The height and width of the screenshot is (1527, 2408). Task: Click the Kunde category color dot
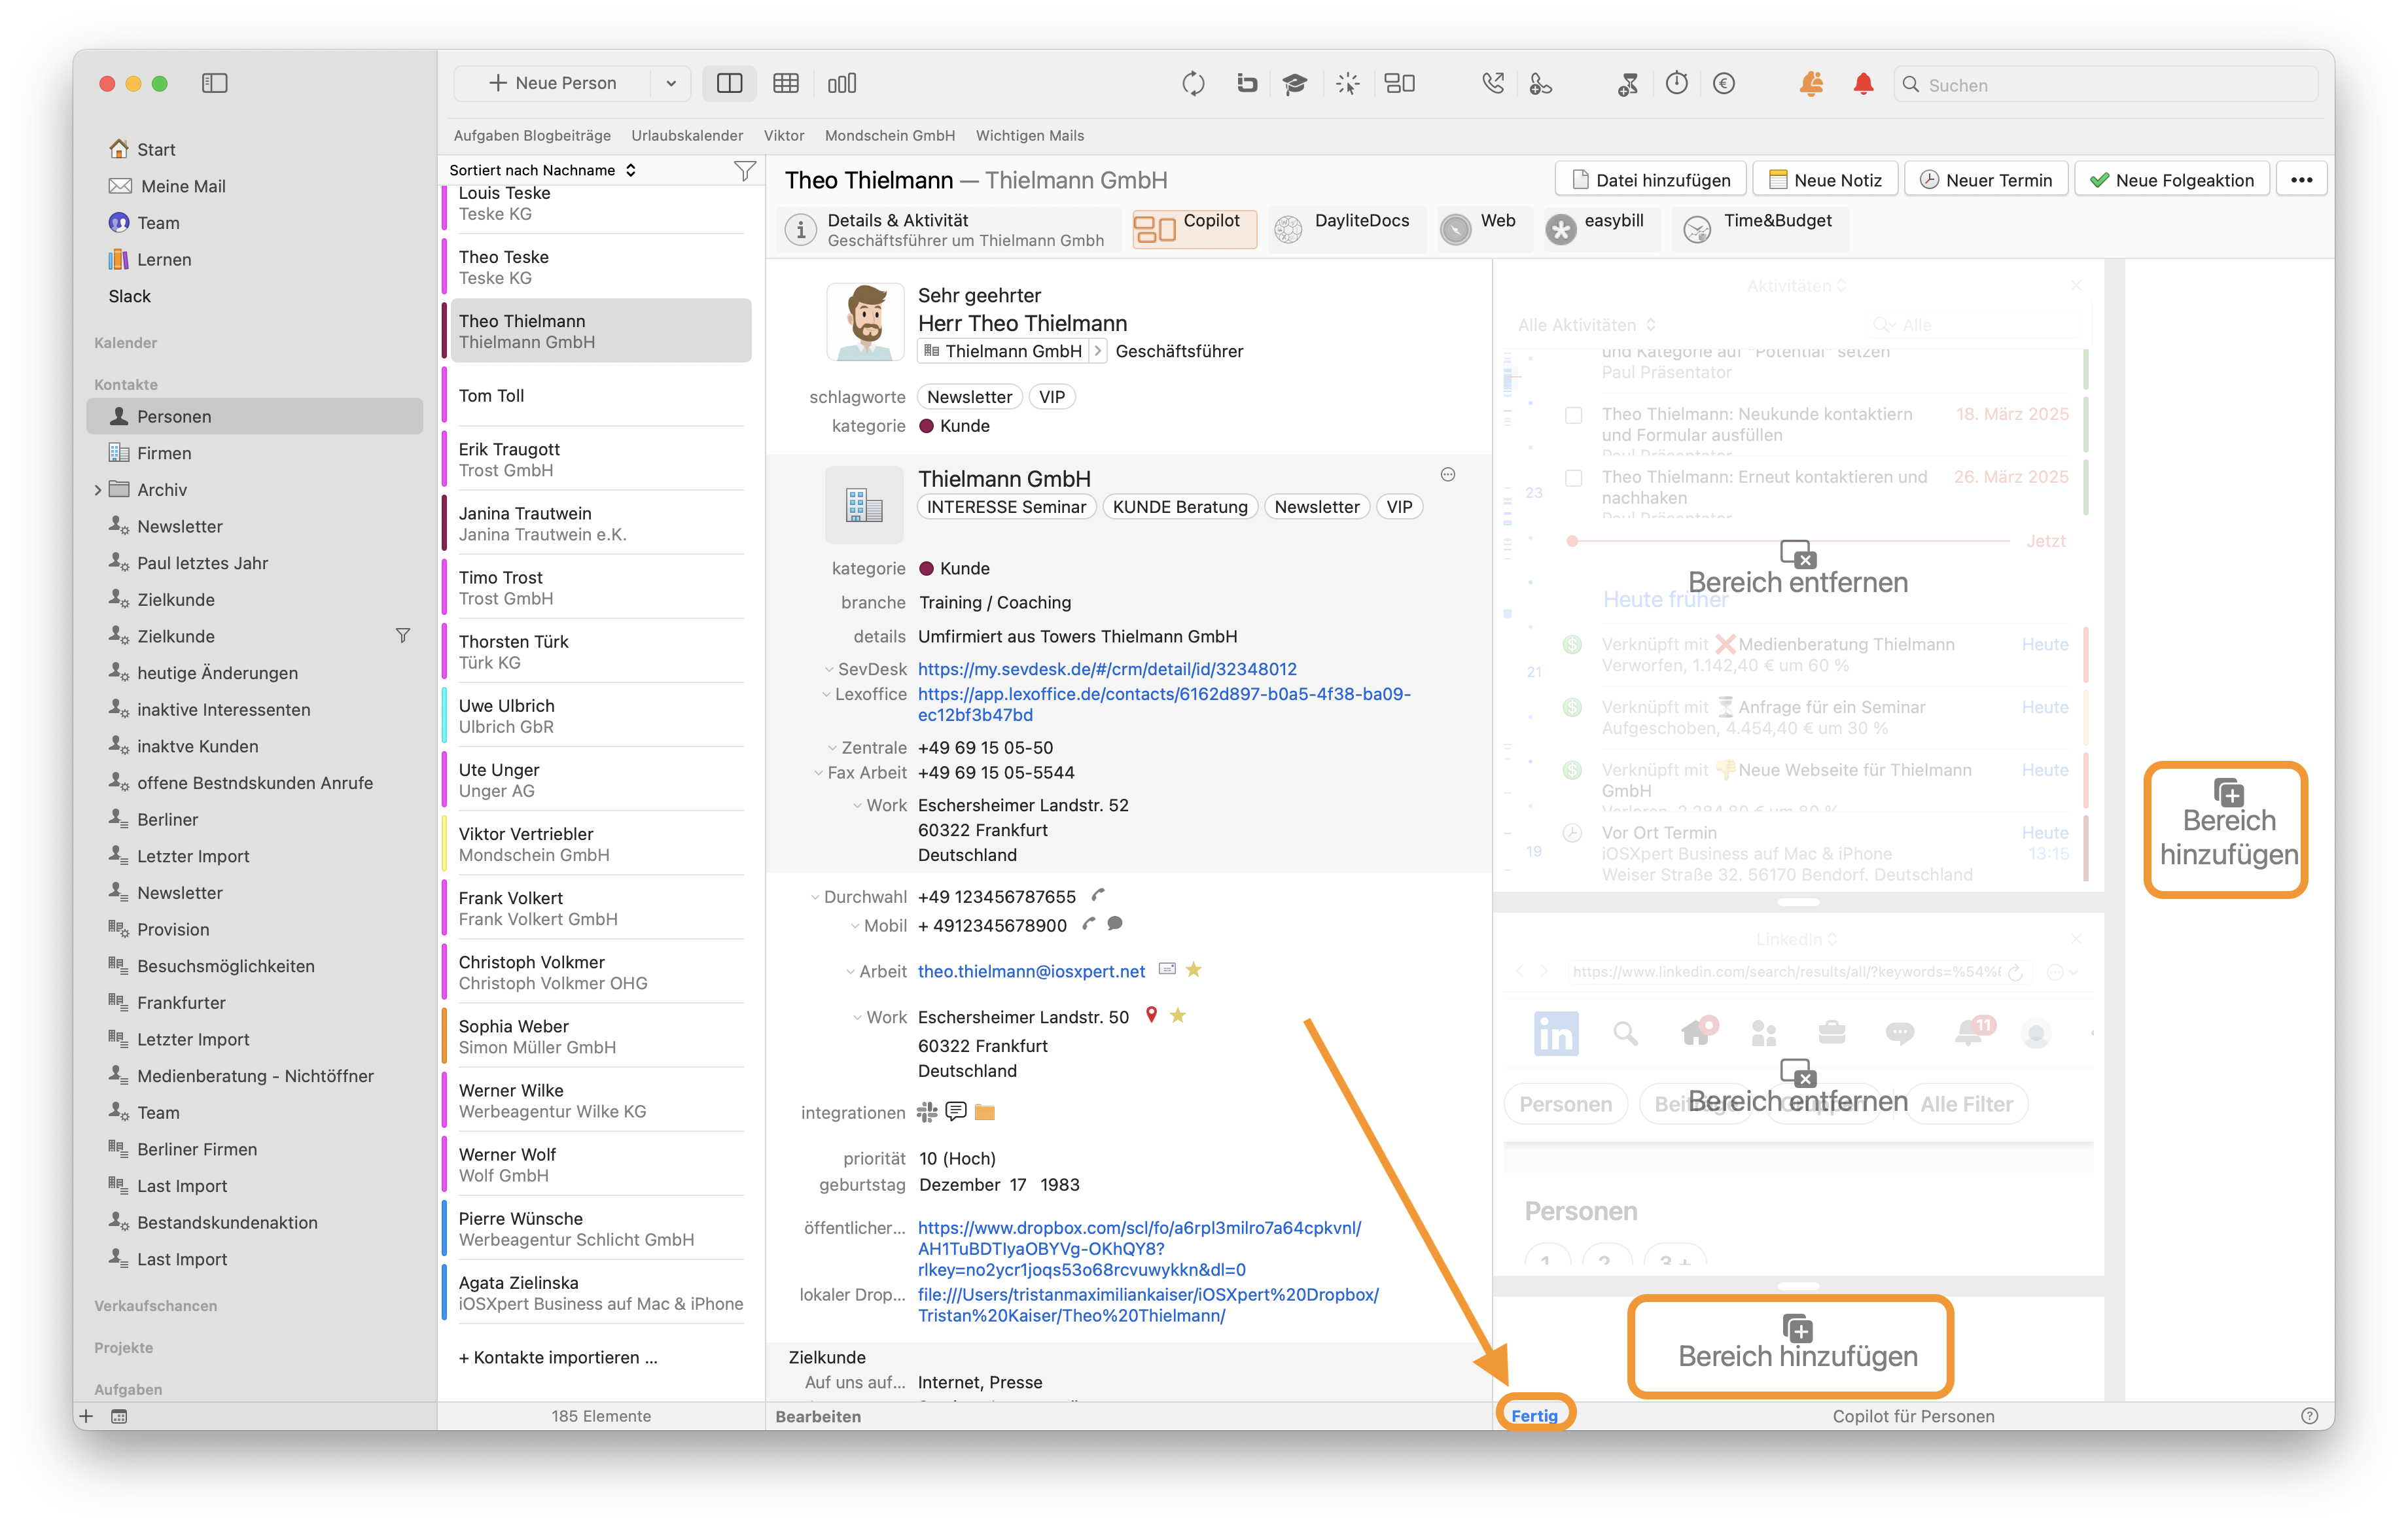(x=926, y=426)
